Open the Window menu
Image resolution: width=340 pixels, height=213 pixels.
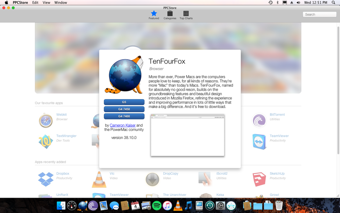pyautogui.click(x=61, y=3)
